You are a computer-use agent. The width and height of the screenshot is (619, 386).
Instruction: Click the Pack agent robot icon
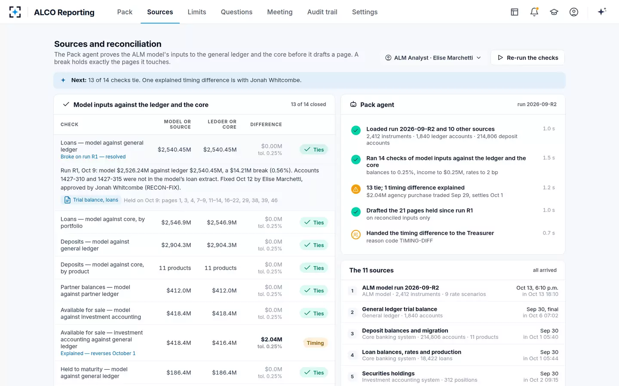click(353, 104)
